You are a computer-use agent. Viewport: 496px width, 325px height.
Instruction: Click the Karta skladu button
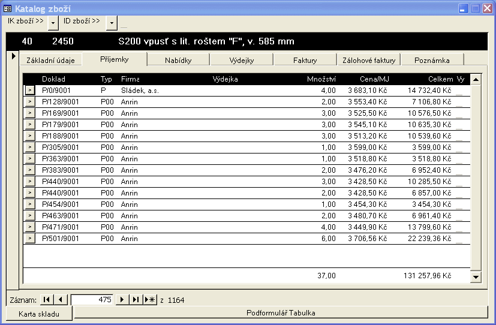[40, 313]
